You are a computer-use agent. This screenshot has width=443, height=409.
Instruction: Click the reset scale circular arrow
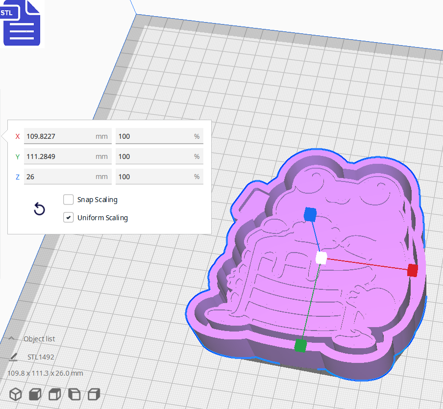(39, 209)
